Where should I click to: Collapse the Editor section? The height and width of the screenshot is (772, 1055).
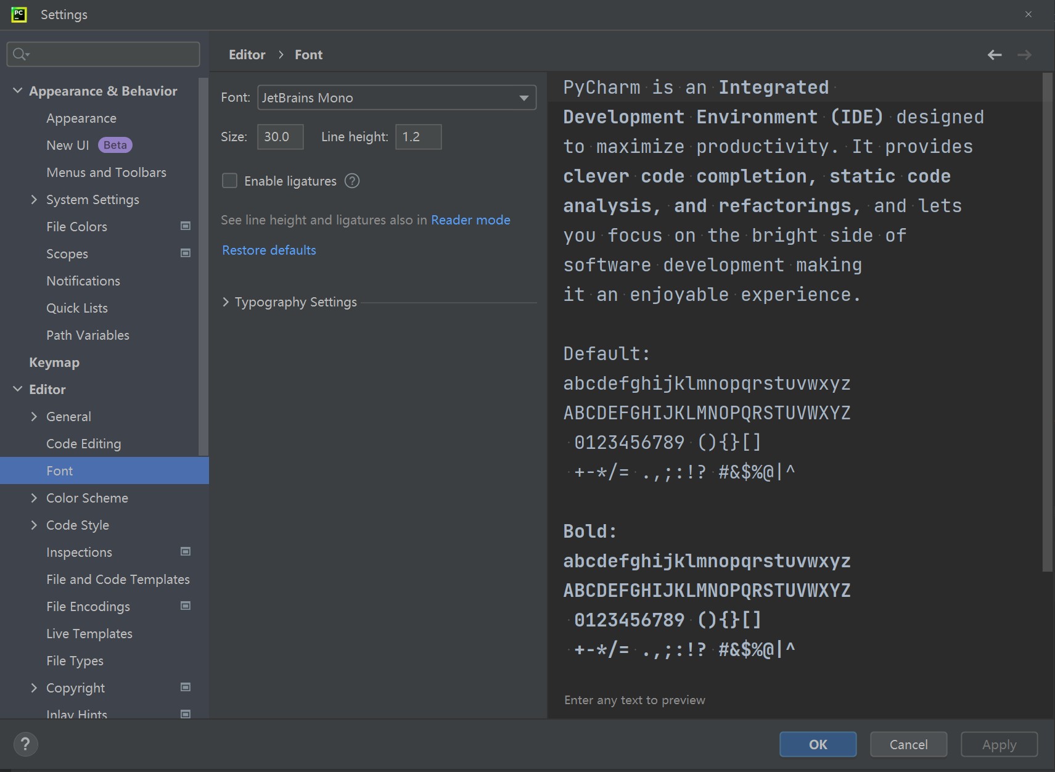coord(17,389)
